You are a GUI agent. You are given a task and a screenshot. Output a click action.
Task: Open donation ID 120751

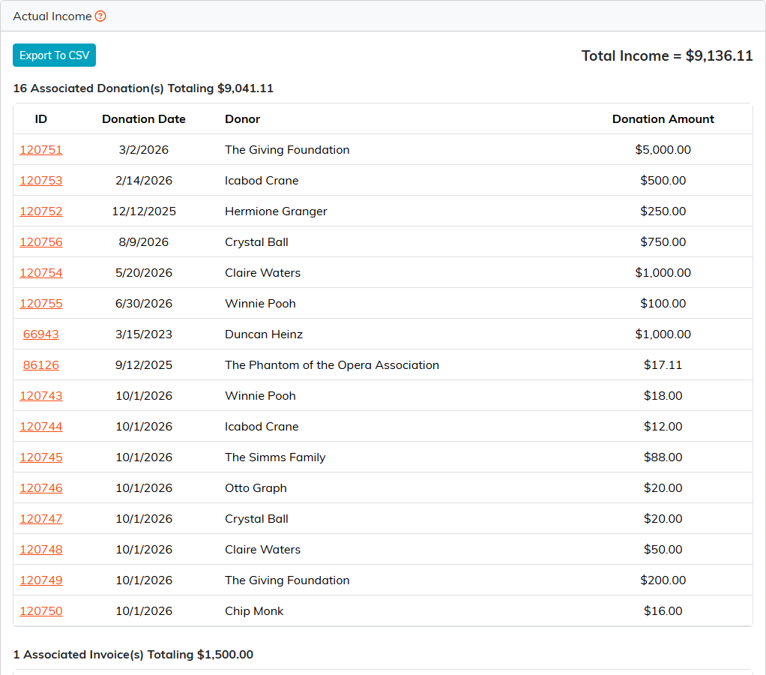point(41,149)
